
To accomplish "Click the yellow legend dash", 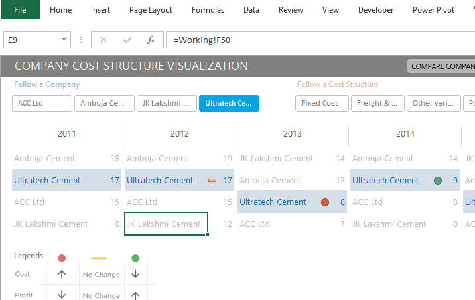I will point(98,258).
